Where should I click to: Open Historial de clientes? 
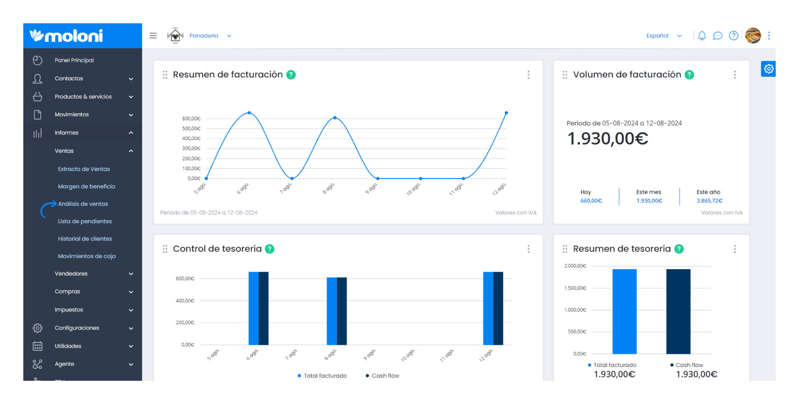(85, 239)
